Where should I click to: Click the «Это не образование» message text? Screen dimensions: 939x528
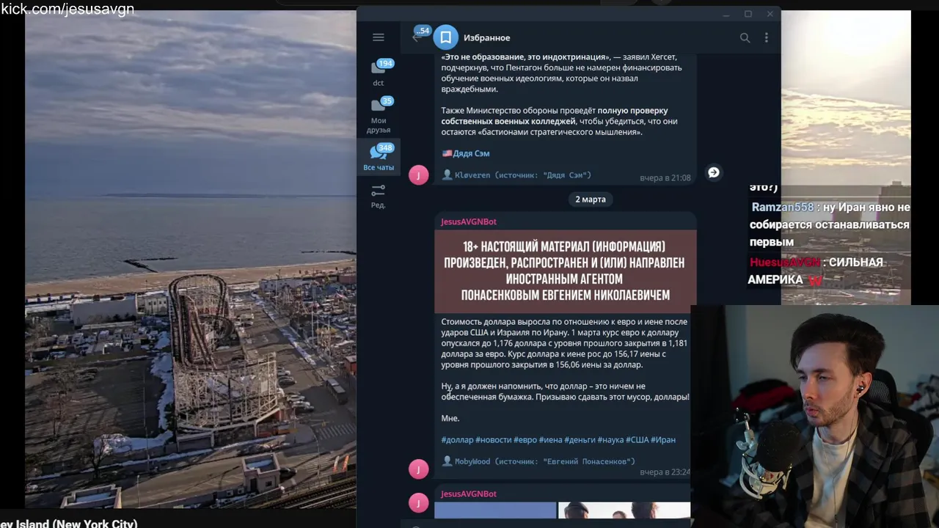[561, 73]
